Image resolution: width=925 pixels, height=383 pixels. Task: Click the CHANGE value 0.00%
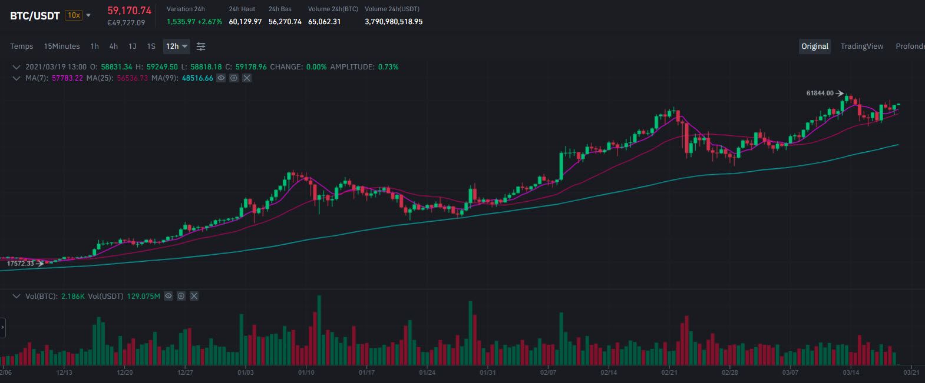(316, 67)
